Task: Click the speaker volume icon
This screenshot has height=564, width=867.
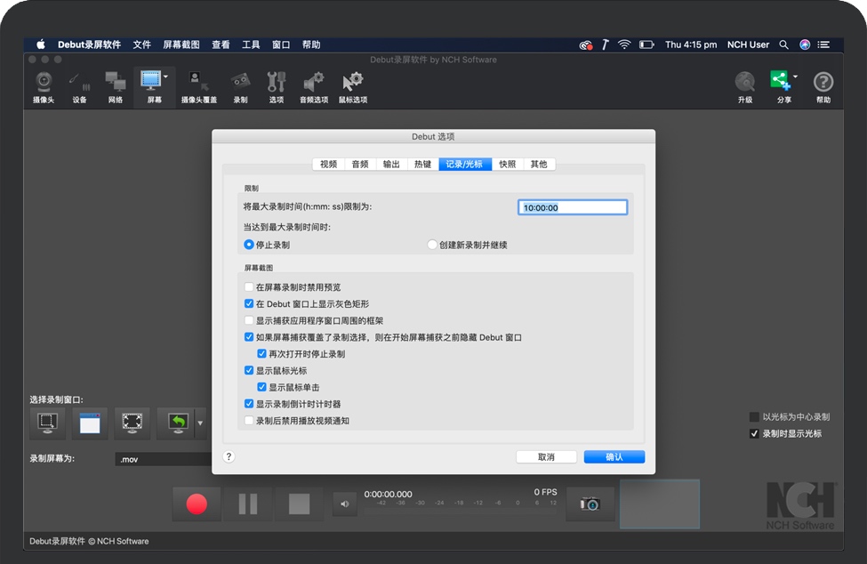Action: (x=345, y=504)
